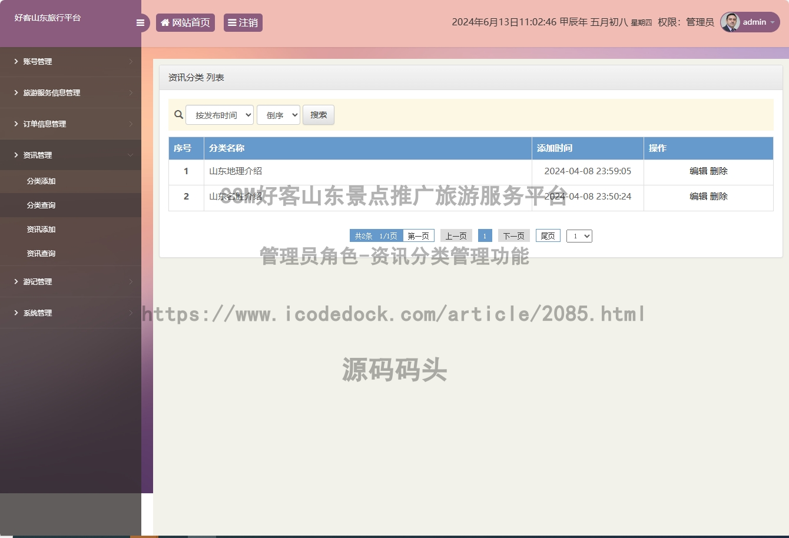Click the 权限: 管理员 label
This screenshot has width=789, height=538.
(686, 22)
